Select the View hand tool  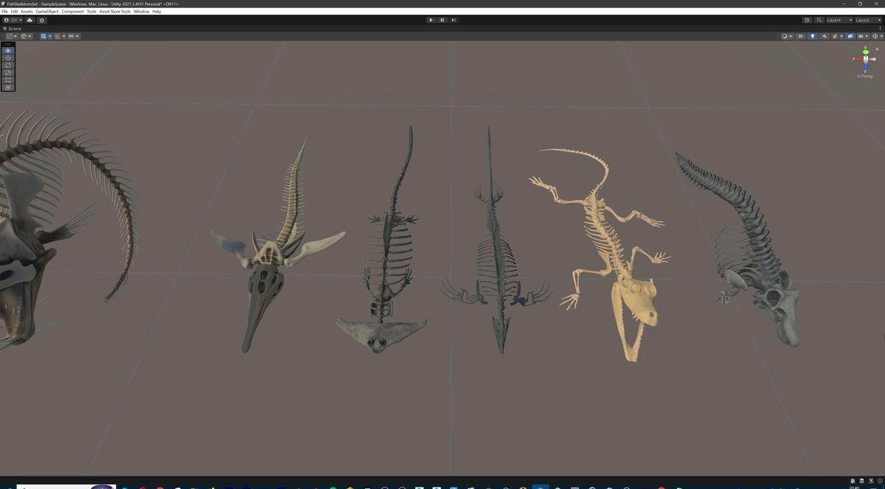7,50
